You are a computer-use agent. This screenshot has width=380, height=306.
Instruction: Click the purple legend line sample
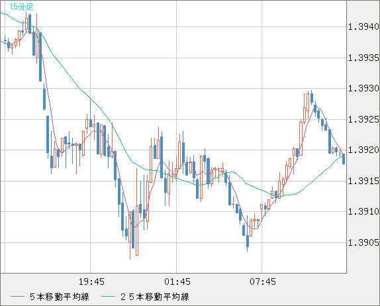coord(17,297)
